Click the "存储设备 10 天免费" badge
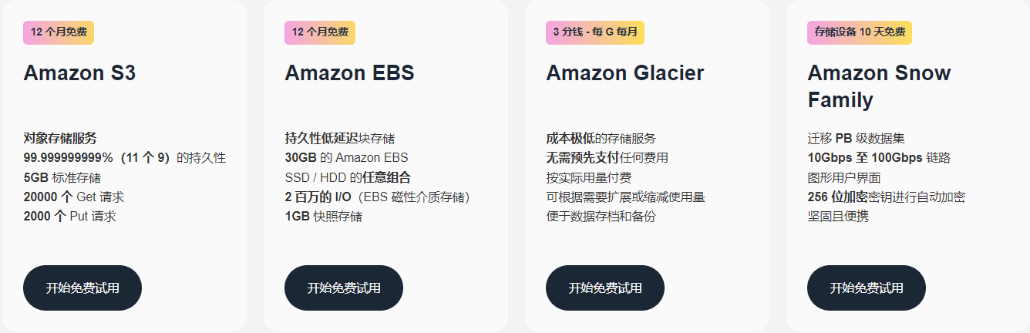The width and height of the screenshot is (1030, 333). point(860,32)
